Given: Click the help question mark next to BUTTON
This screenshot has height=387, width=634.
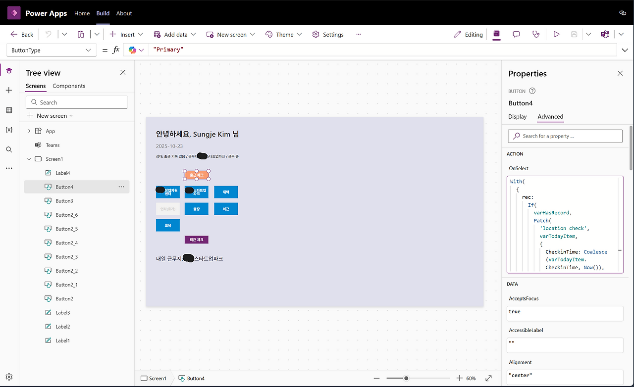Looking at the screenshot, I should [x=532, y=91].
